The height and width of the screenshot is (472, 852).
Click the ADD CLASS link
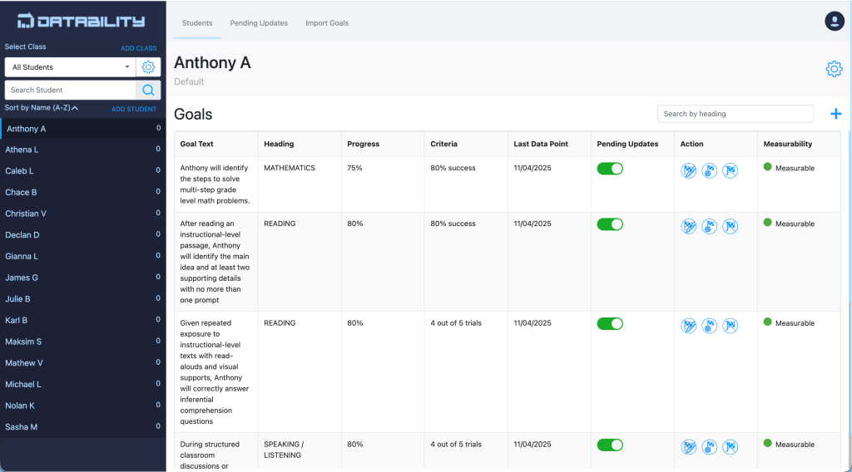point(139,48)
